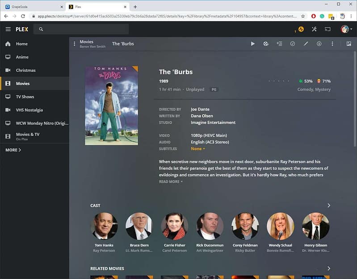Click the search input field
Image resolution: width=357 pixels, height=279 pixels.
click(x=81, y=29)
